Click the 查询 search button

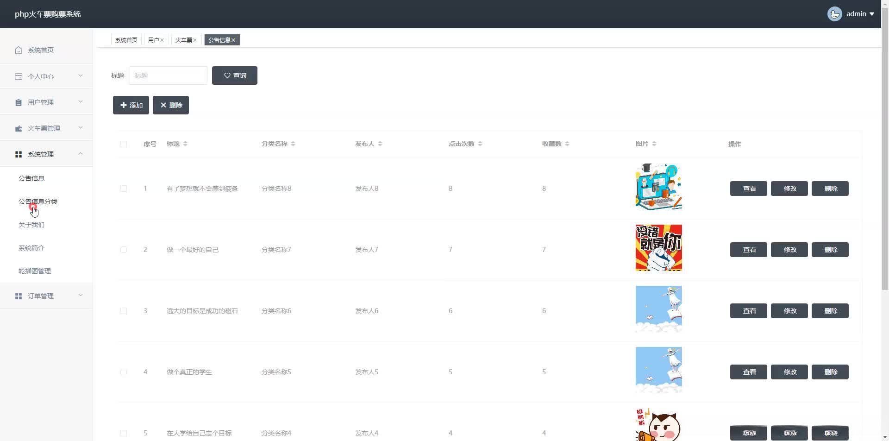point(235,76)
